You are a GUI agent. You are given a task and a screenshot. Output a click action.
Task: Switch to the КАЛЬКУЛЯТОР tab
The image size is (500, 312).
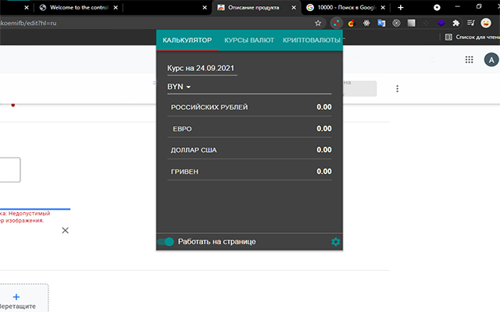tap(187, 40)
